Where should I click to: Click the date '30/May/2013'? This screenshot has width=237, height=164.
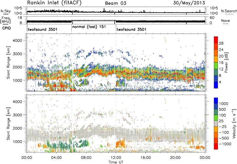click(x=189, y=3)
